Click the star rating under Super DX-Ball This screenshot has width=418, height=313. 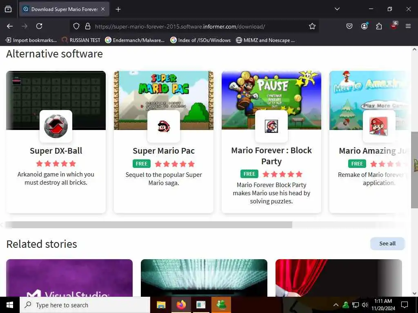click(x=56, y=163)
